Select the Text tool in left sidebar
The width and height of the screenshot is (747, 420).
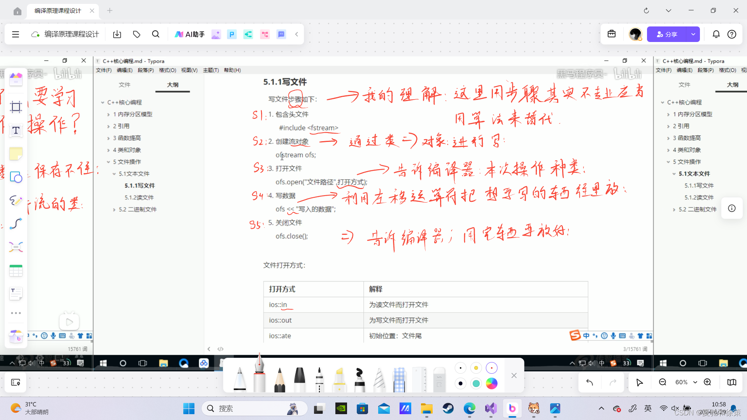click(16, 130)
